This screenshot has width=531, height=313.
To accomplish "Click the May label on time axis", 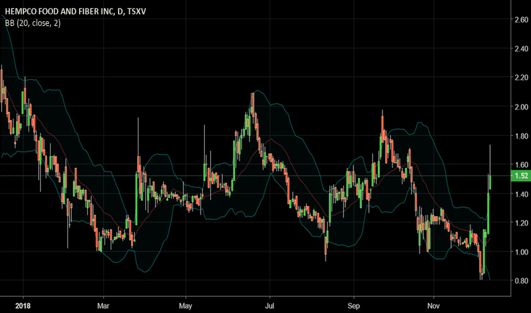I will click(185, 306).
